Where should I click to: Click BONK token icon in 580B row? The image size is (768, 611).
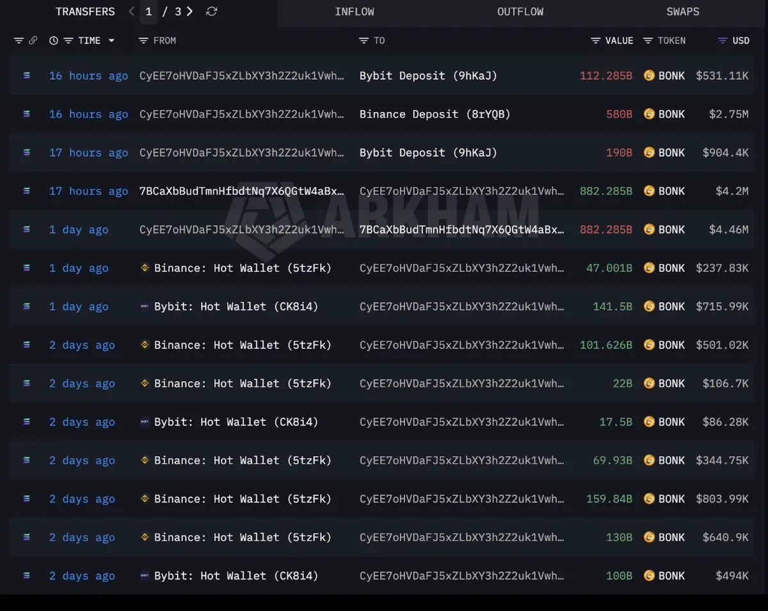[649, 114]
